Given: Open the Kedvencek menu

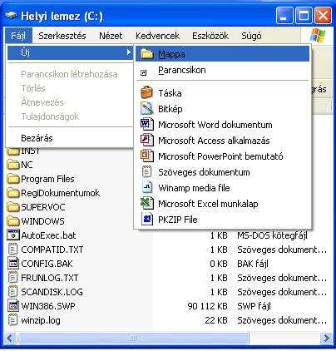Looking at the screenshot, I should pos(157,36).
